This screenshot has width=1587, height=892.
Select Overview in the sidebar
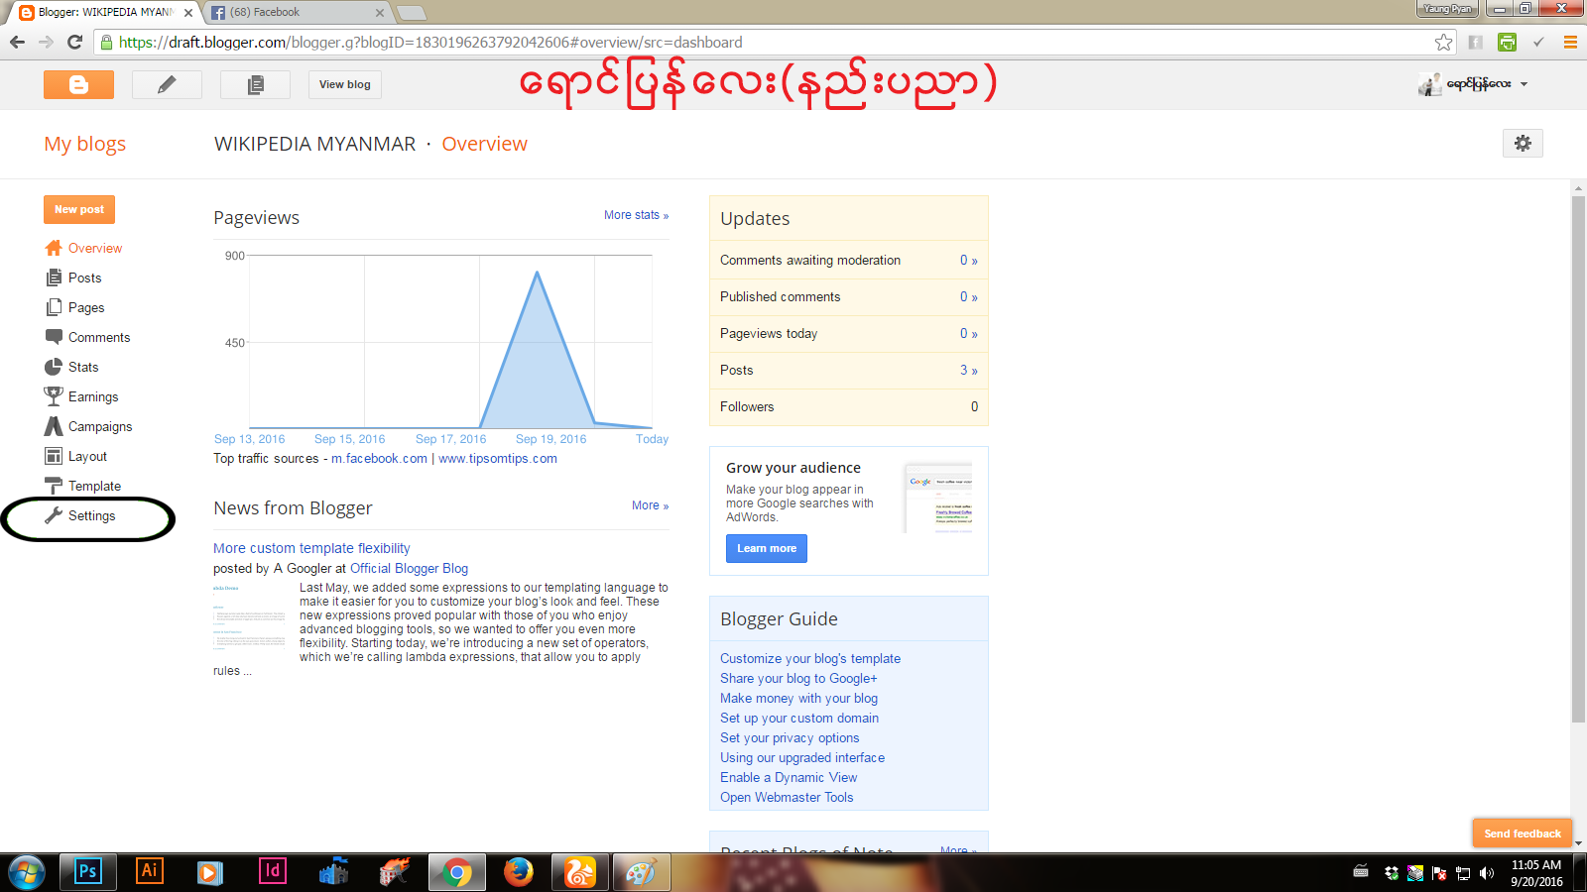pyautogui.click(x=95, y=248)
